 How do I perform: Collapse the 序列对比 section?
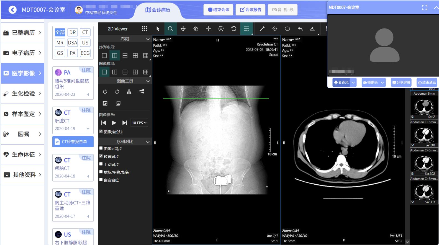pyautogui.click(x=148, y=142)
